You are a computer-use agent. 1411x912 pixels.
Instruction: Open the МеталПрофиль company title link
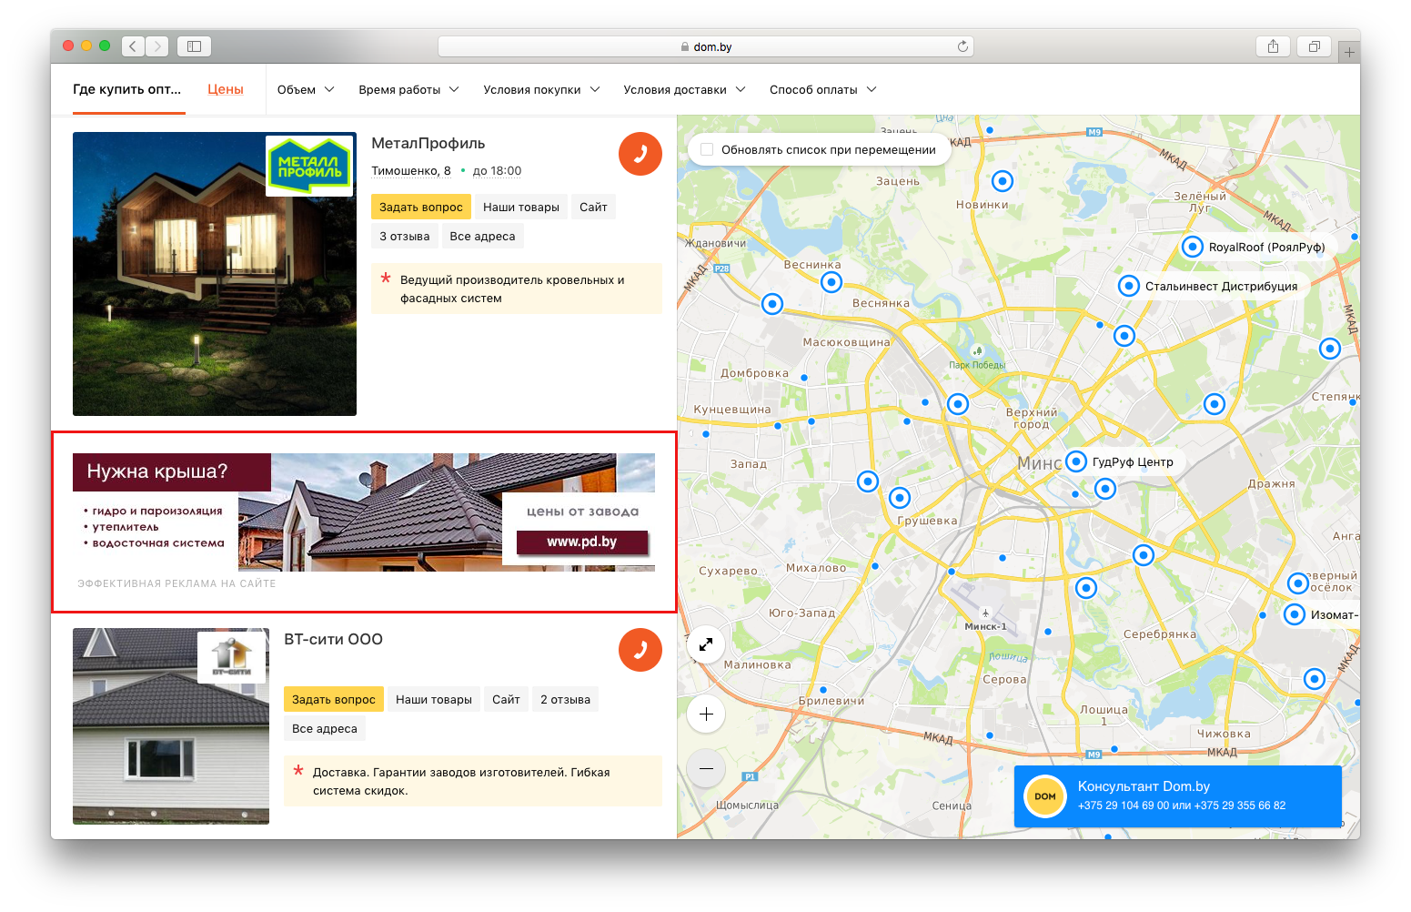(x=428, y=143)
